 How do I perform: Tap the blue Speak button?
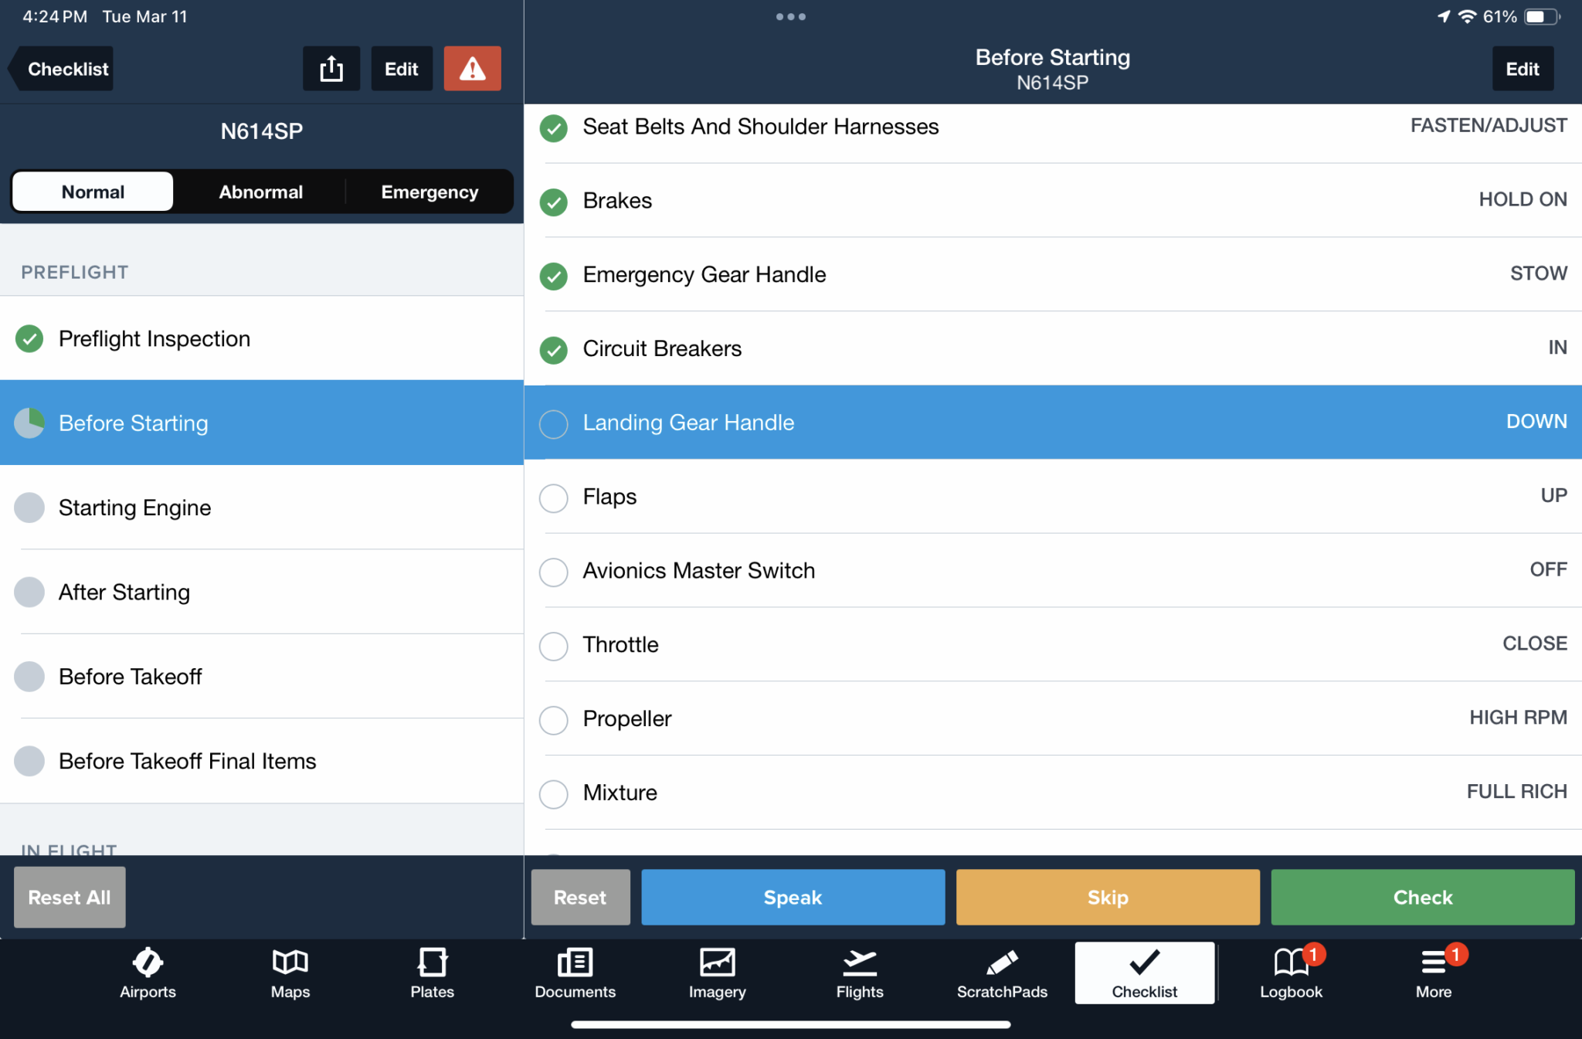pyautogui.click(x=793, y=897)
